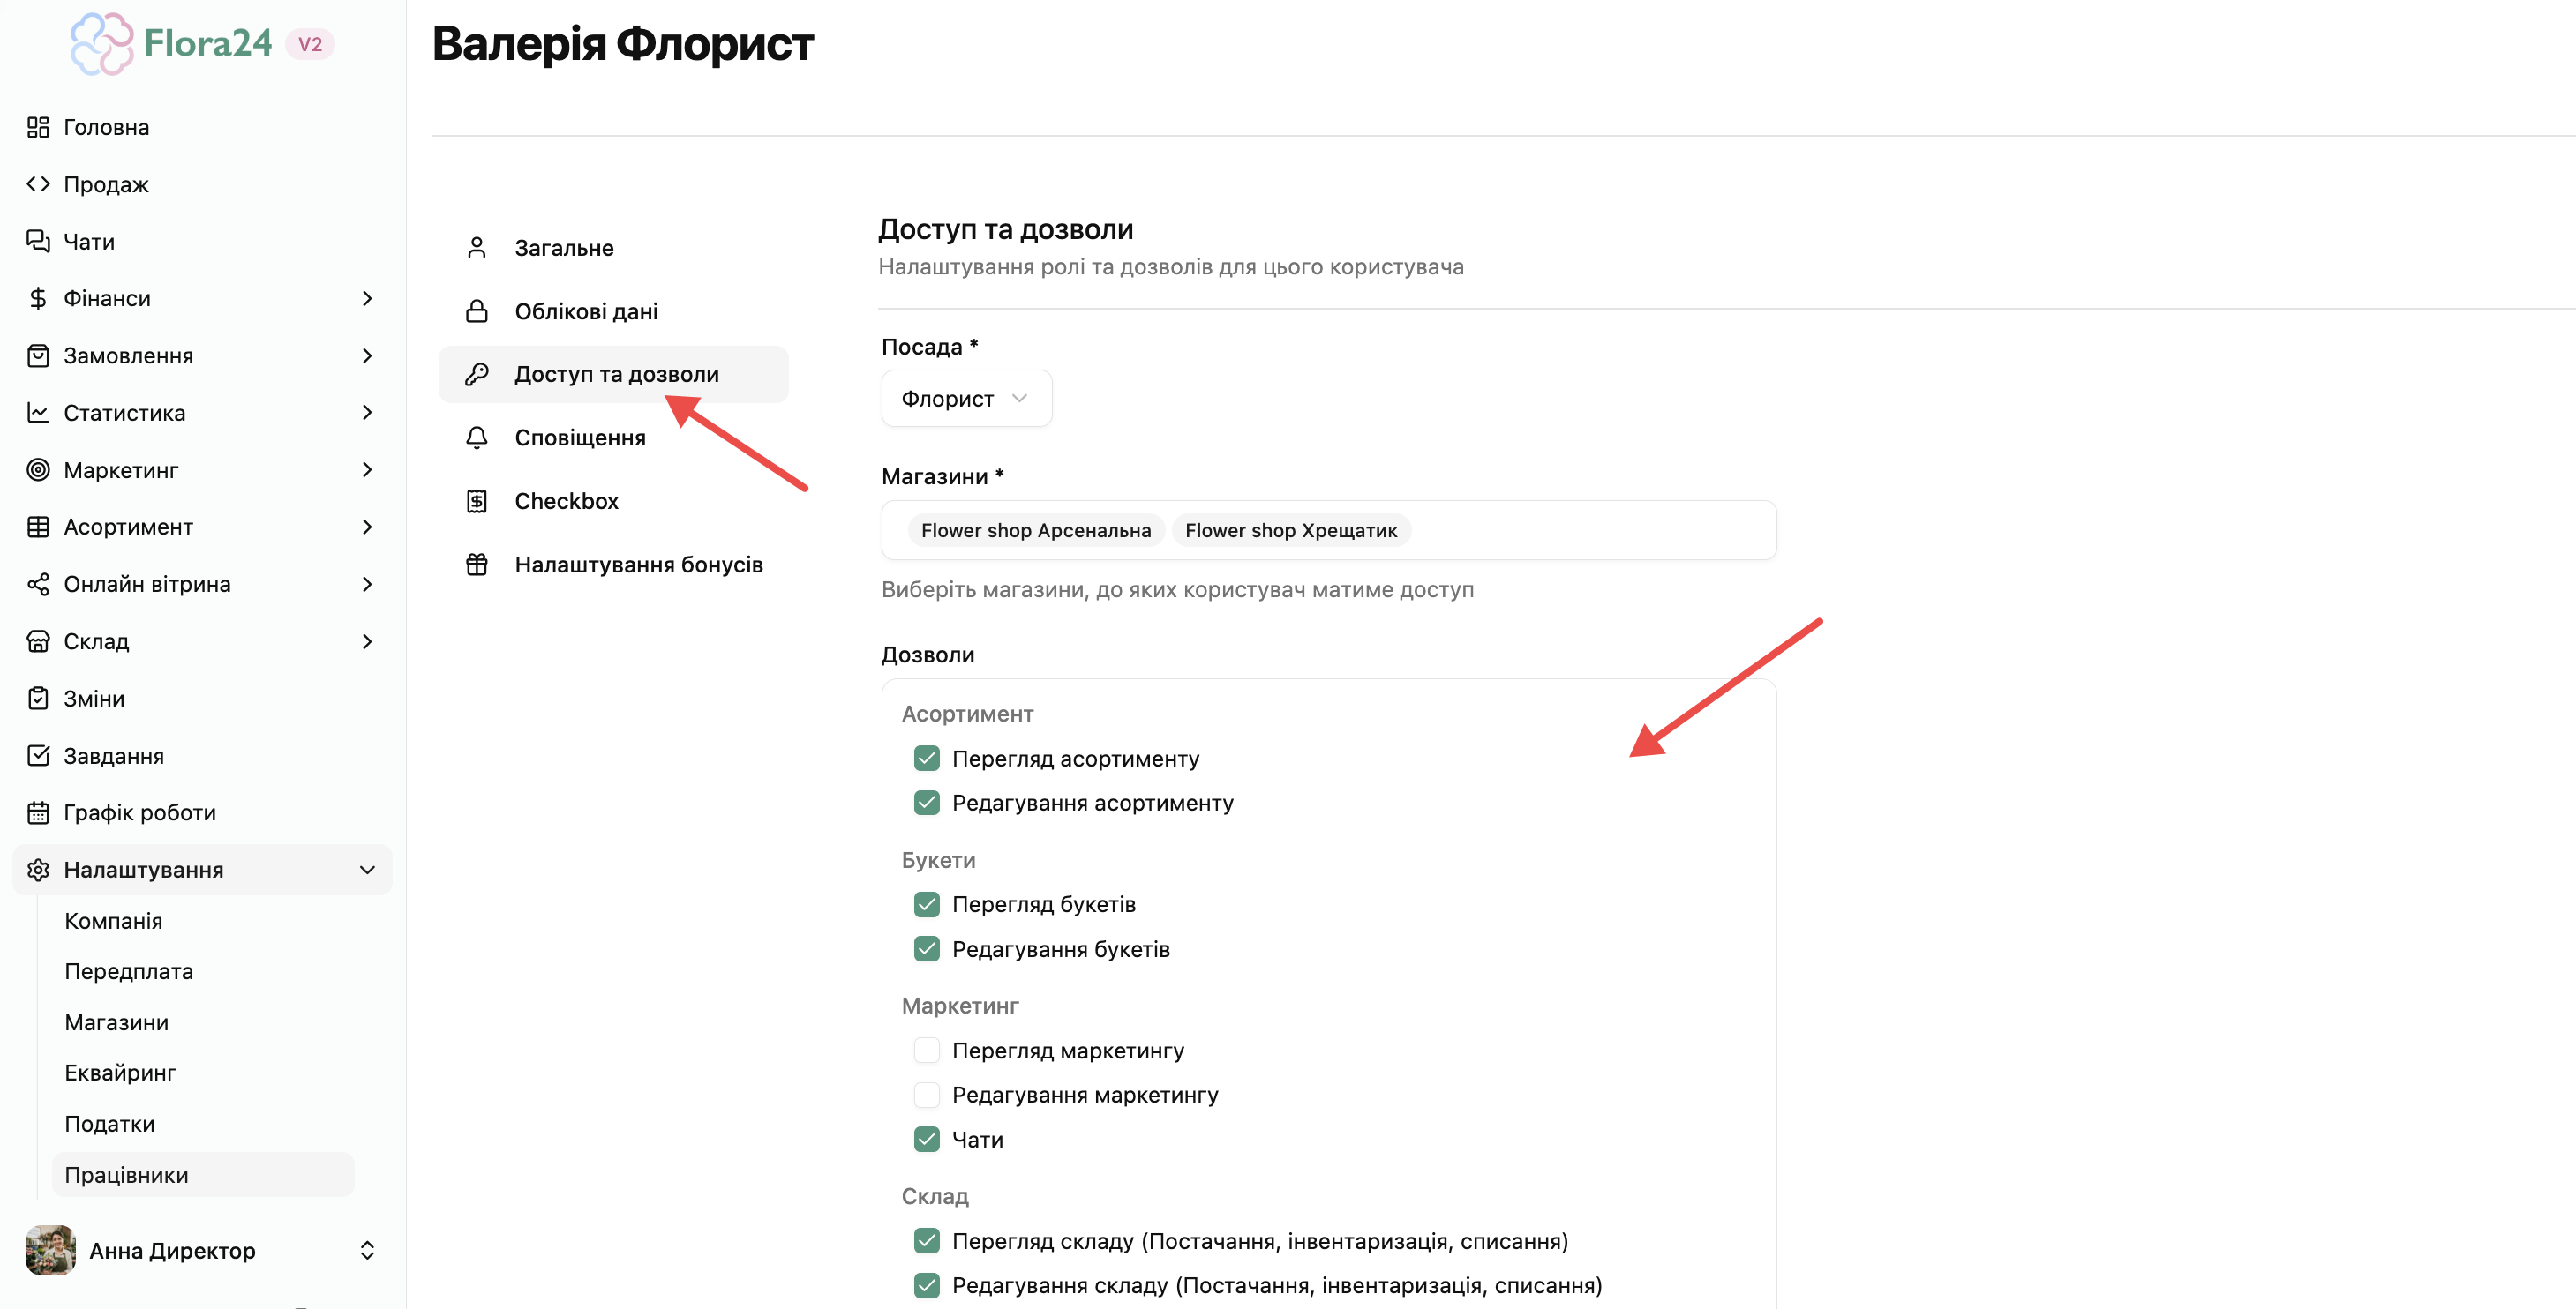The width and height of the screenshot is (2576, 1309).
Task: Click Анна Директор avatar photo
Action: point(50,1250)
